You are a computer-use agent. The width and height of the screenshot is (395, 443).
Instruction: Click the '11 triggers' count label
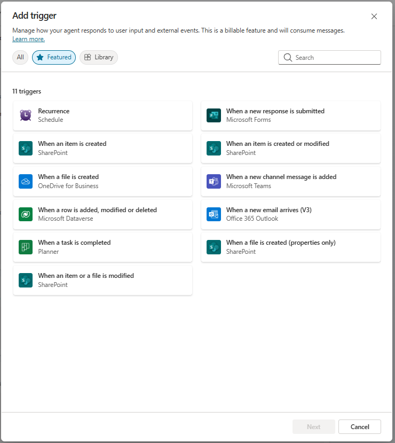27,91
